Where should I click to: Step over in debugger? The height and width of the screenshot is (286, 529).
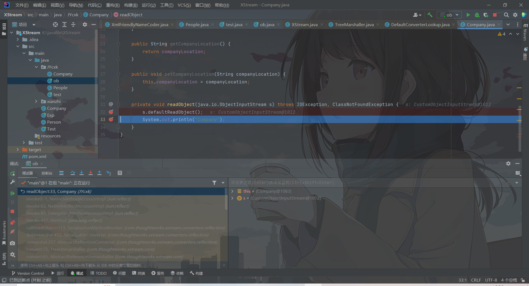[72, 173]
